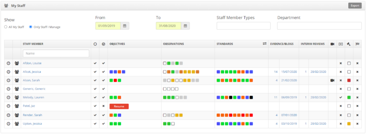Viewport: 366px width, 134px height.
Task: Open the To date calendar picker
Action: [x=185, y=26]
